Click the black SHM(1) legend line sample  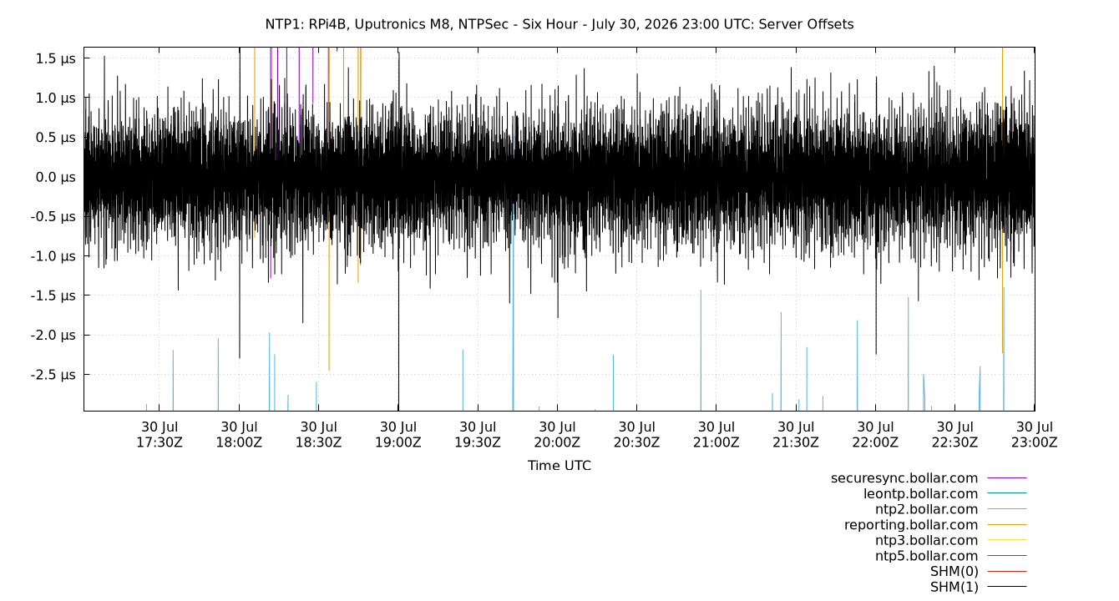1007,587
